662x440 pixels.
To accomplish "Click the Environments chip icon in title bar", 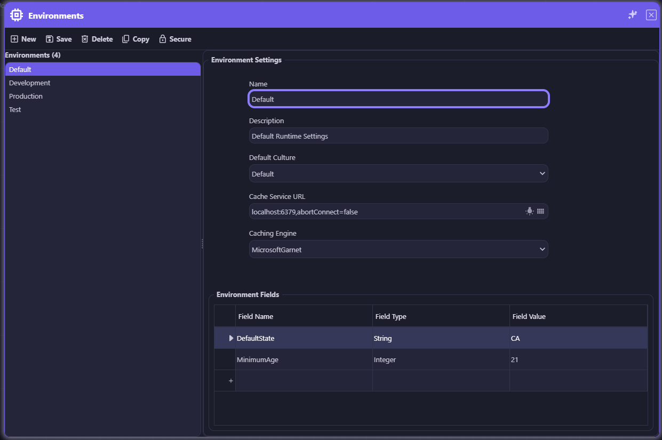I will 17,15.
